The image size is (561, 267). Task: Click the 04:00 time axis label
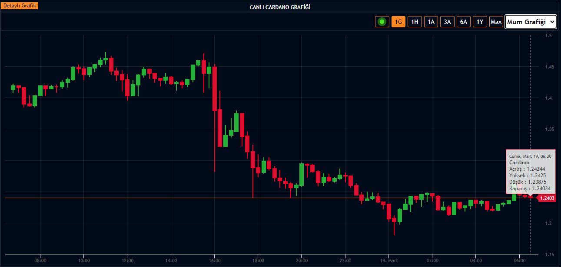click(476, 260)
